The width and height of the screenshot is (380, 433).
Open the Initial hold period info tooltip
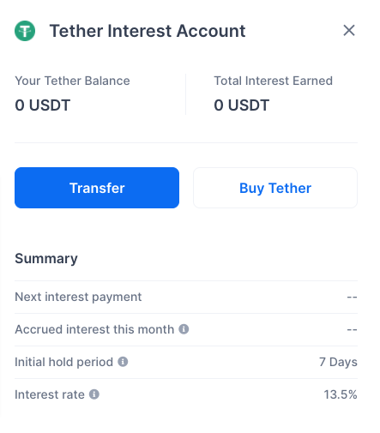tap(123, 362)
